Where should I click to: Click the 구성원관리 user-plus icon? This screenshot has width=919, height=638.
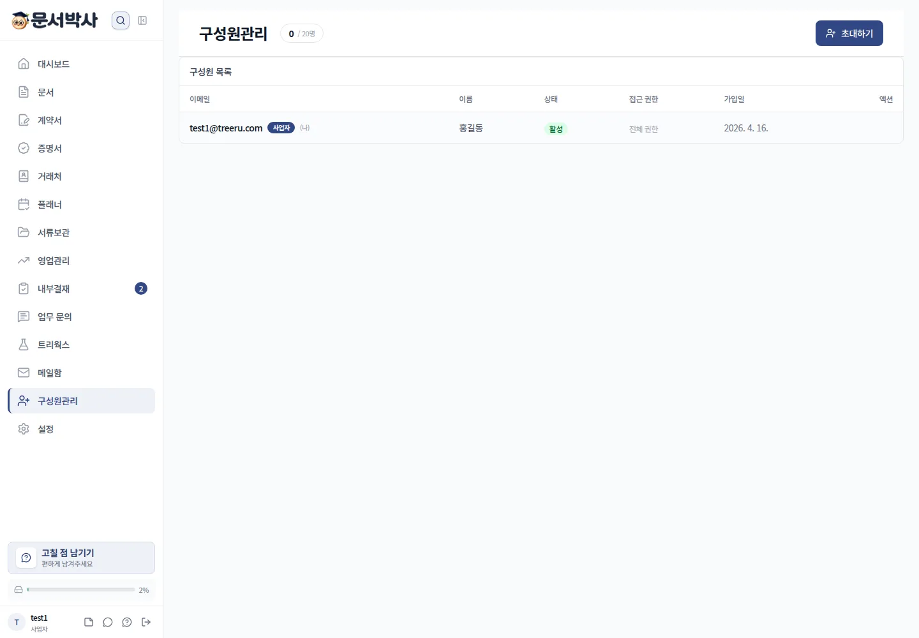pos(24,401)
